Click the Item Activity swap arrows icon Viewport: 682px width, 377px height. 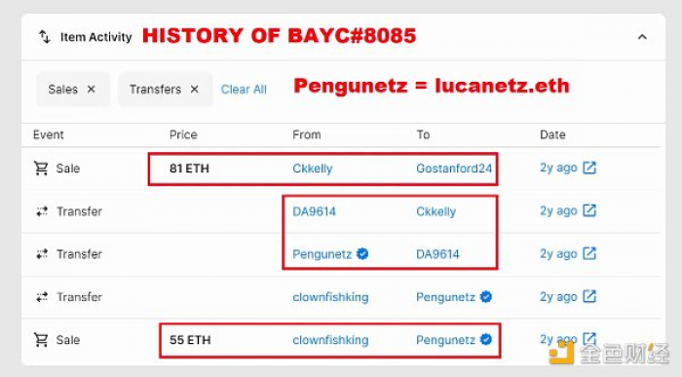(45, 37)
